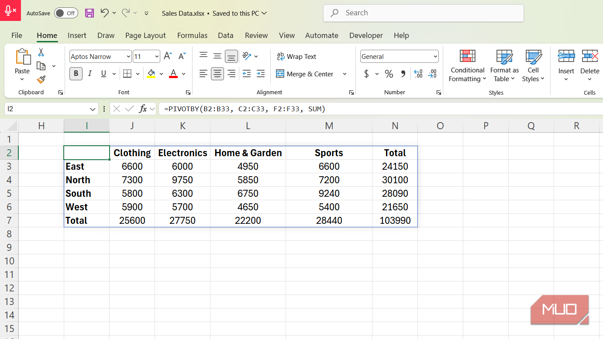Click the Save icon in title bar
The image size is (603, 339).
(x=90, y=13)
